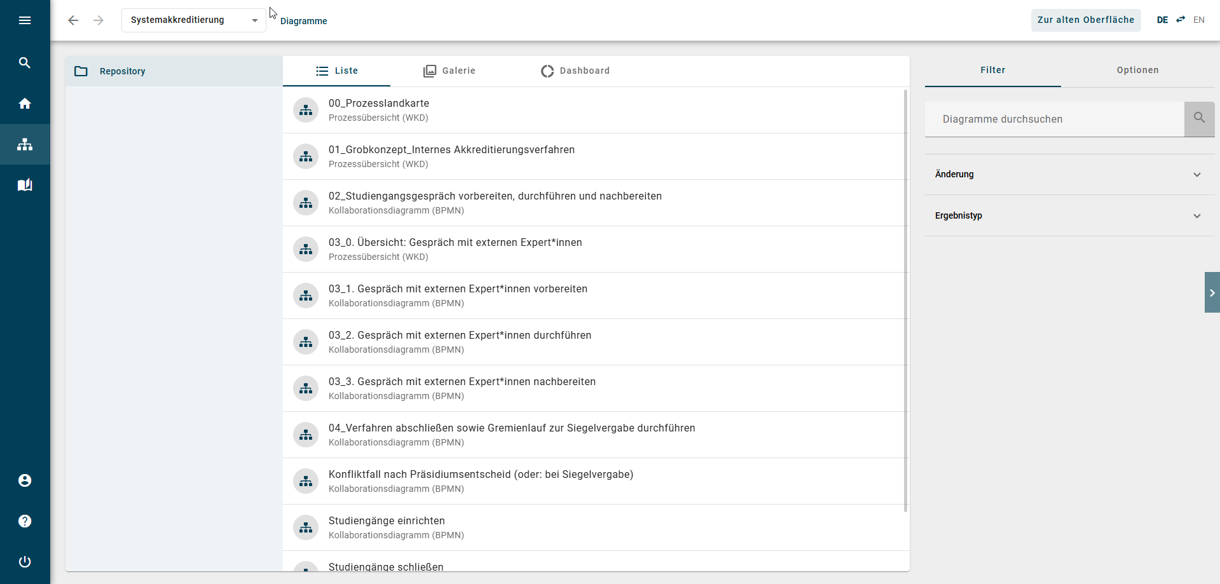Go to the home icon in the sidebar

pyautogui.click(x=25, y=103)
